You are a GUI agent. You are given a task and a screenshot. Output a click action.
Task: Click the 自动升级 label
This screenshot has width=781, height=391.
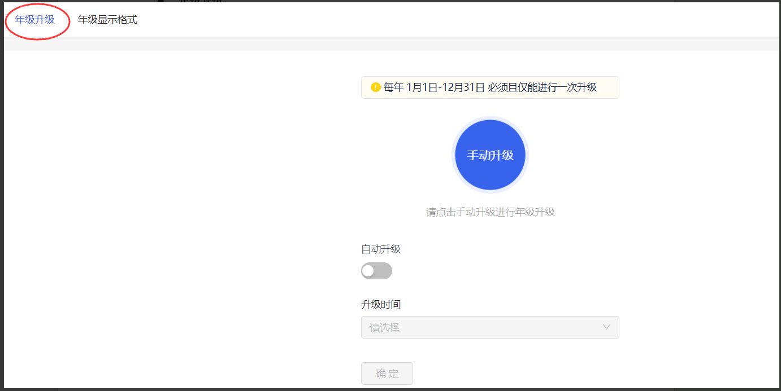pyautogui.click(x=381, y=249)
